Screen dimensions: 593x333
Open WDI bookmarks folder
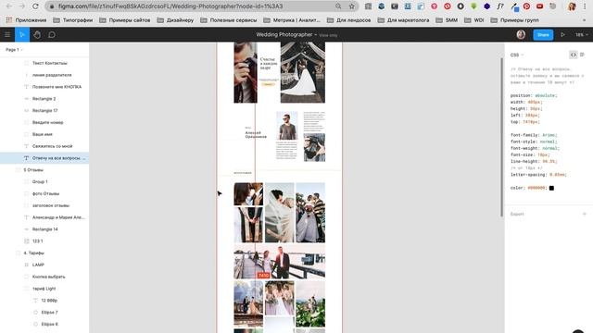[474, 20]
